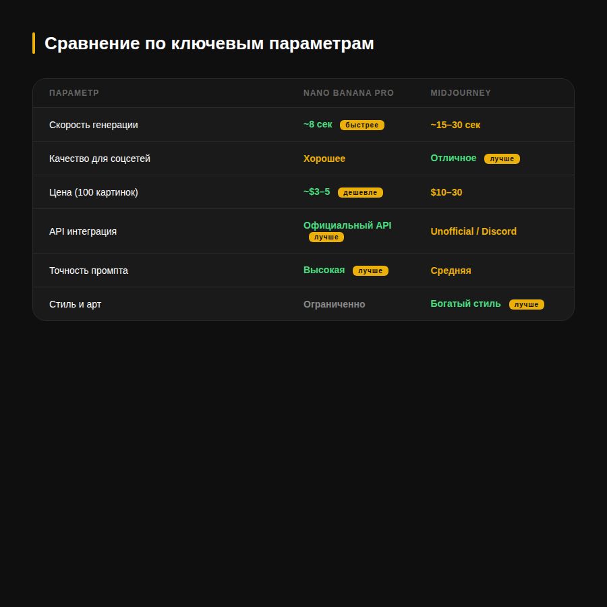The height and width of the screenshot is (607, 607).
Task: Click the 'дешевле' badge
Action: 360,192
